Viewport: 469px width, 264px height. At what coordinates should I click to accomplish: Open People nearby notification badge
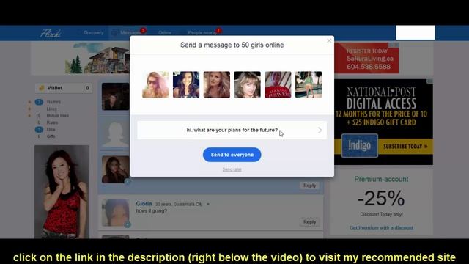219,30
